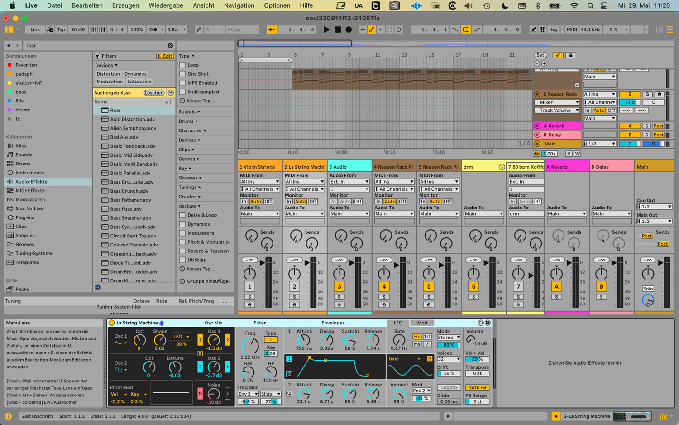
Task: Click the arrangement Record button
Action: point(349,29)
